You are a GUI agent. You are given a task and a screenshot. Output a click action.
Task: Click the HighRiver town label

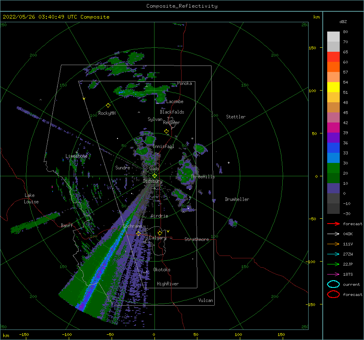coord(168,284)
